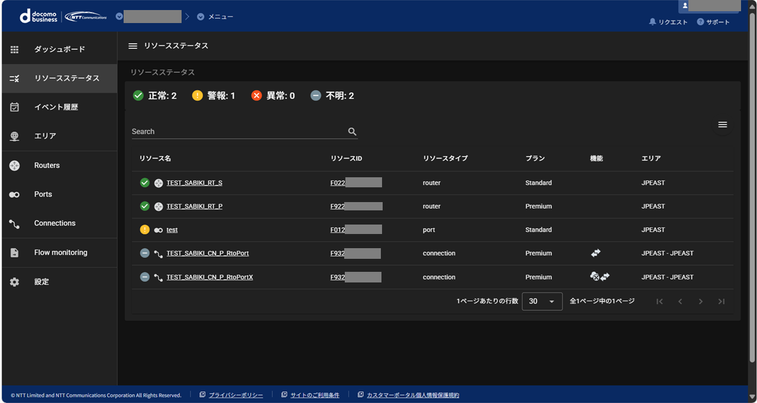Click the search magnifier icon
The image size is (757, 403).
pos(352,132)
